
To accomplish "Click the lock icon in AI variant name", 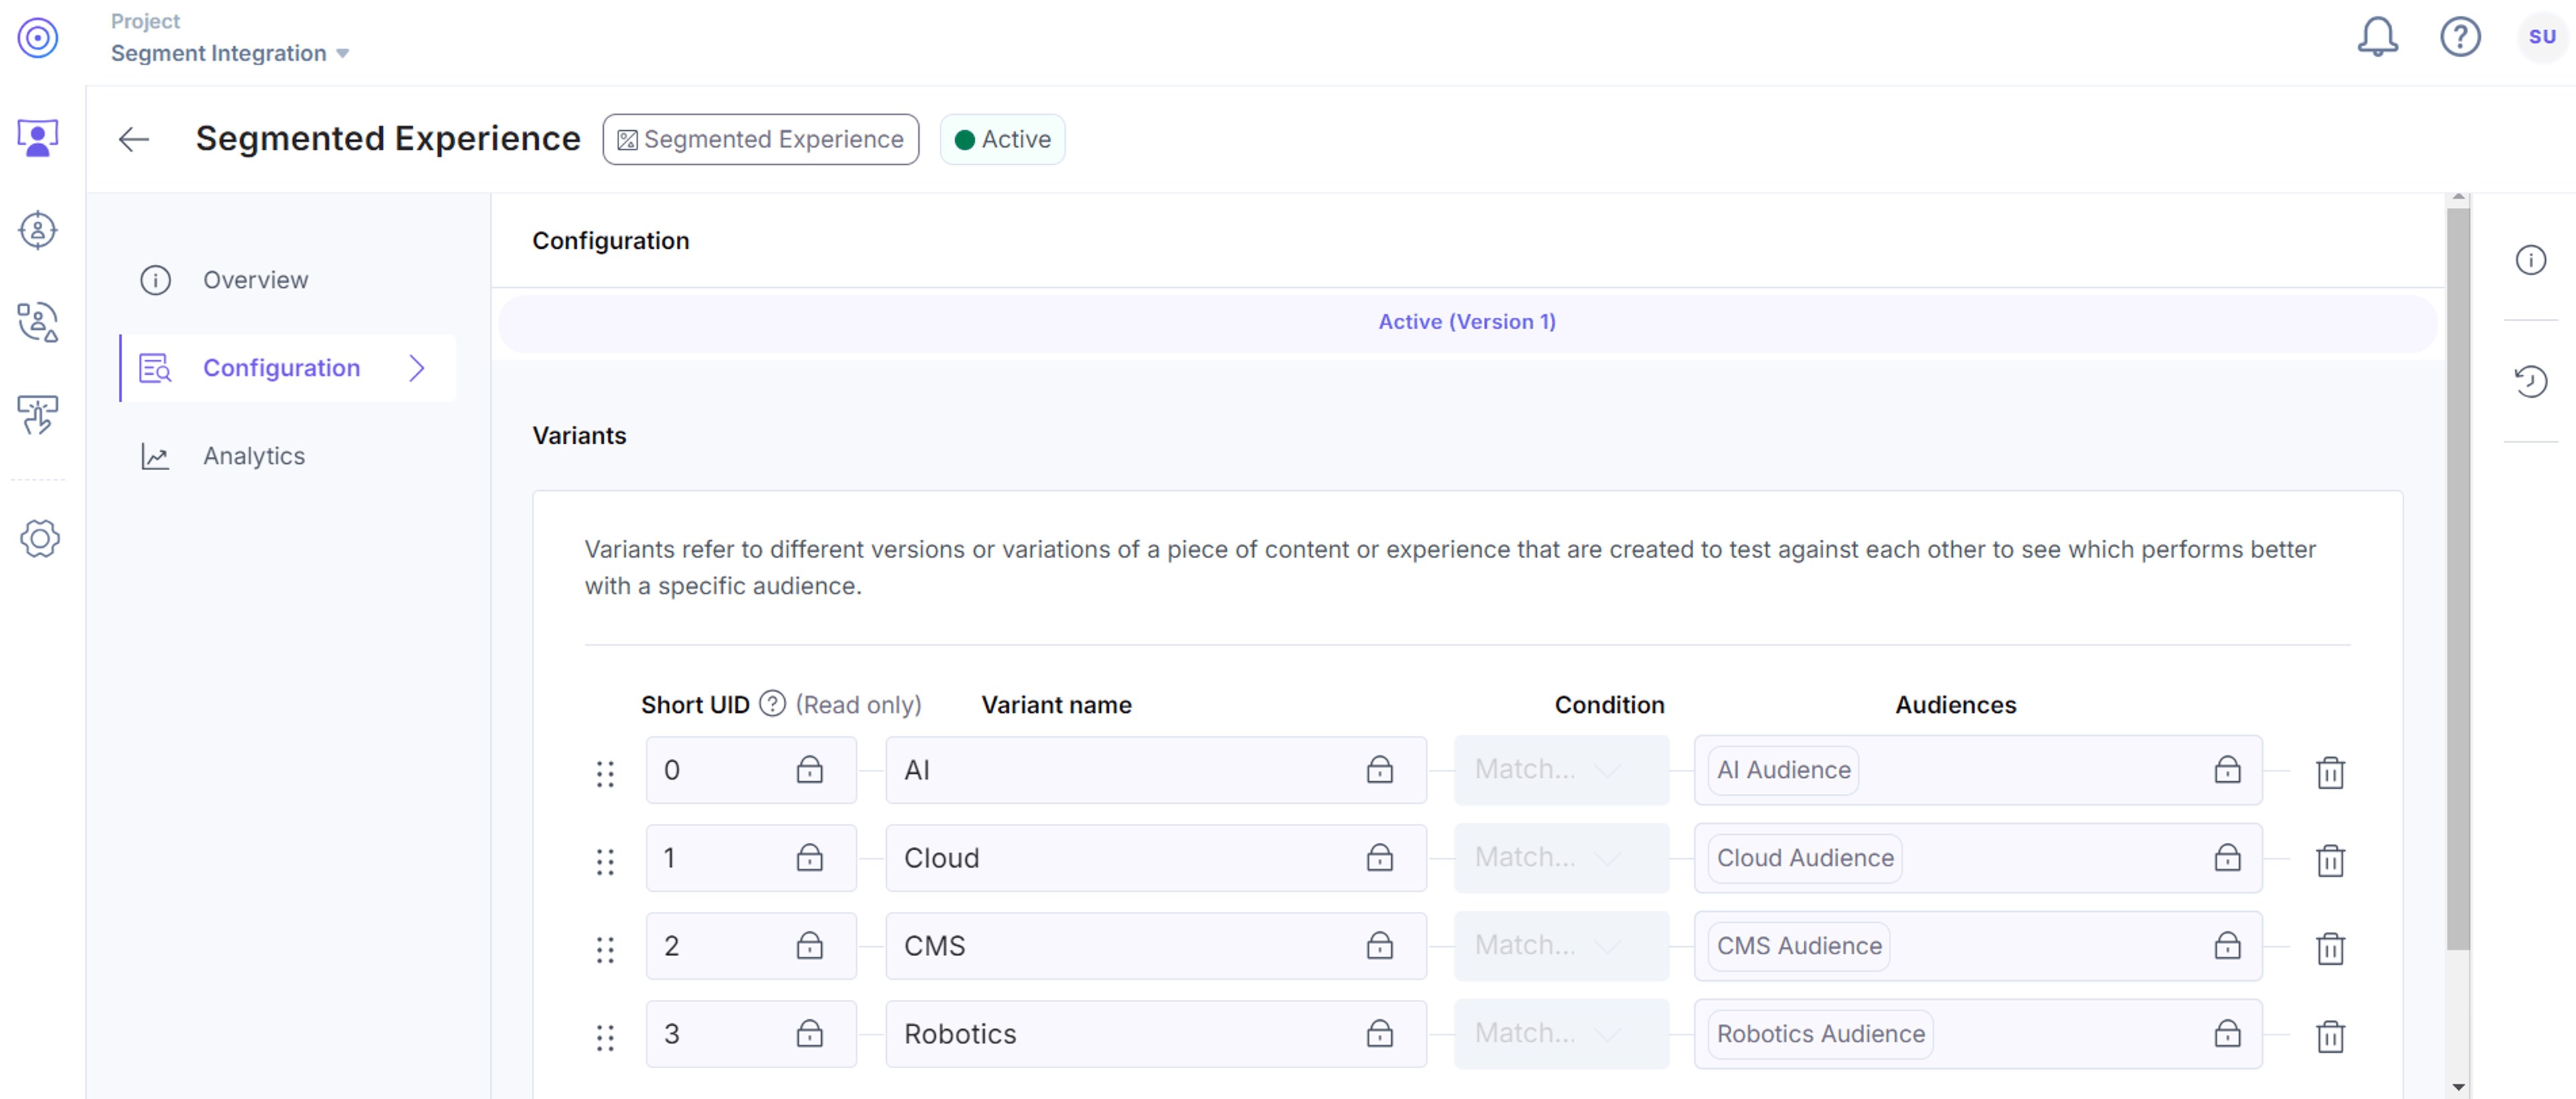I will 1380,769.
